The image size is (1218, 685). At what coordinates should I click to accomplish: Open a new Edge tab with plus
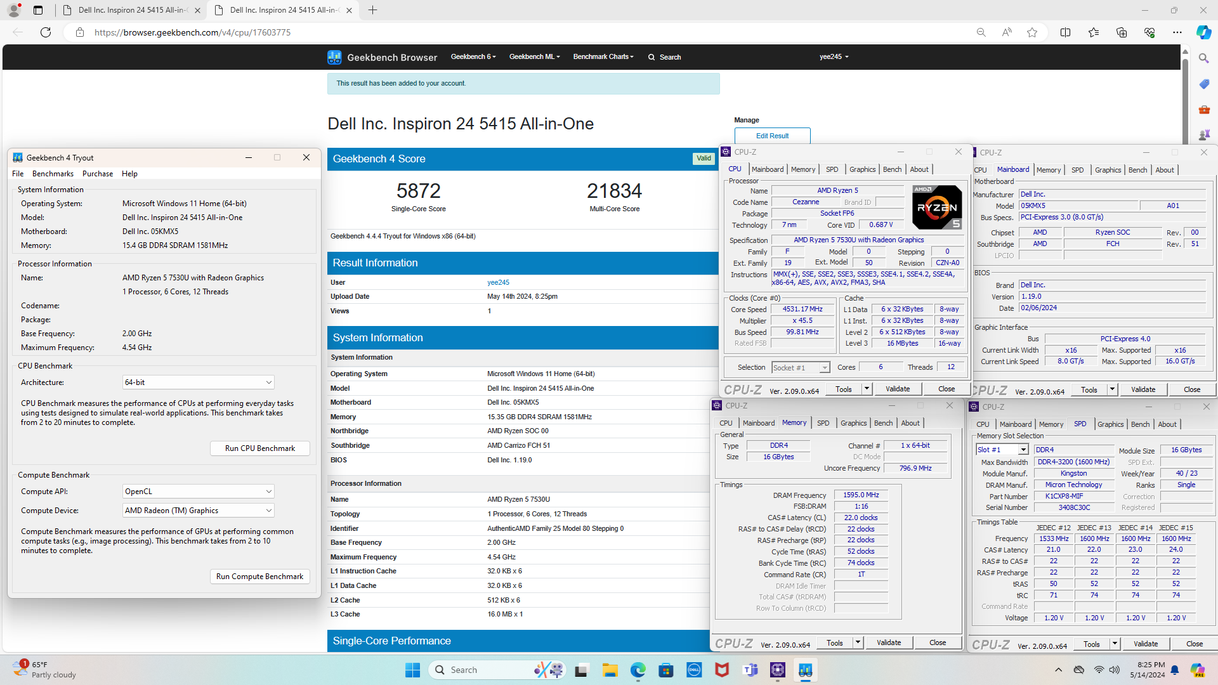(x=373, y=10)
